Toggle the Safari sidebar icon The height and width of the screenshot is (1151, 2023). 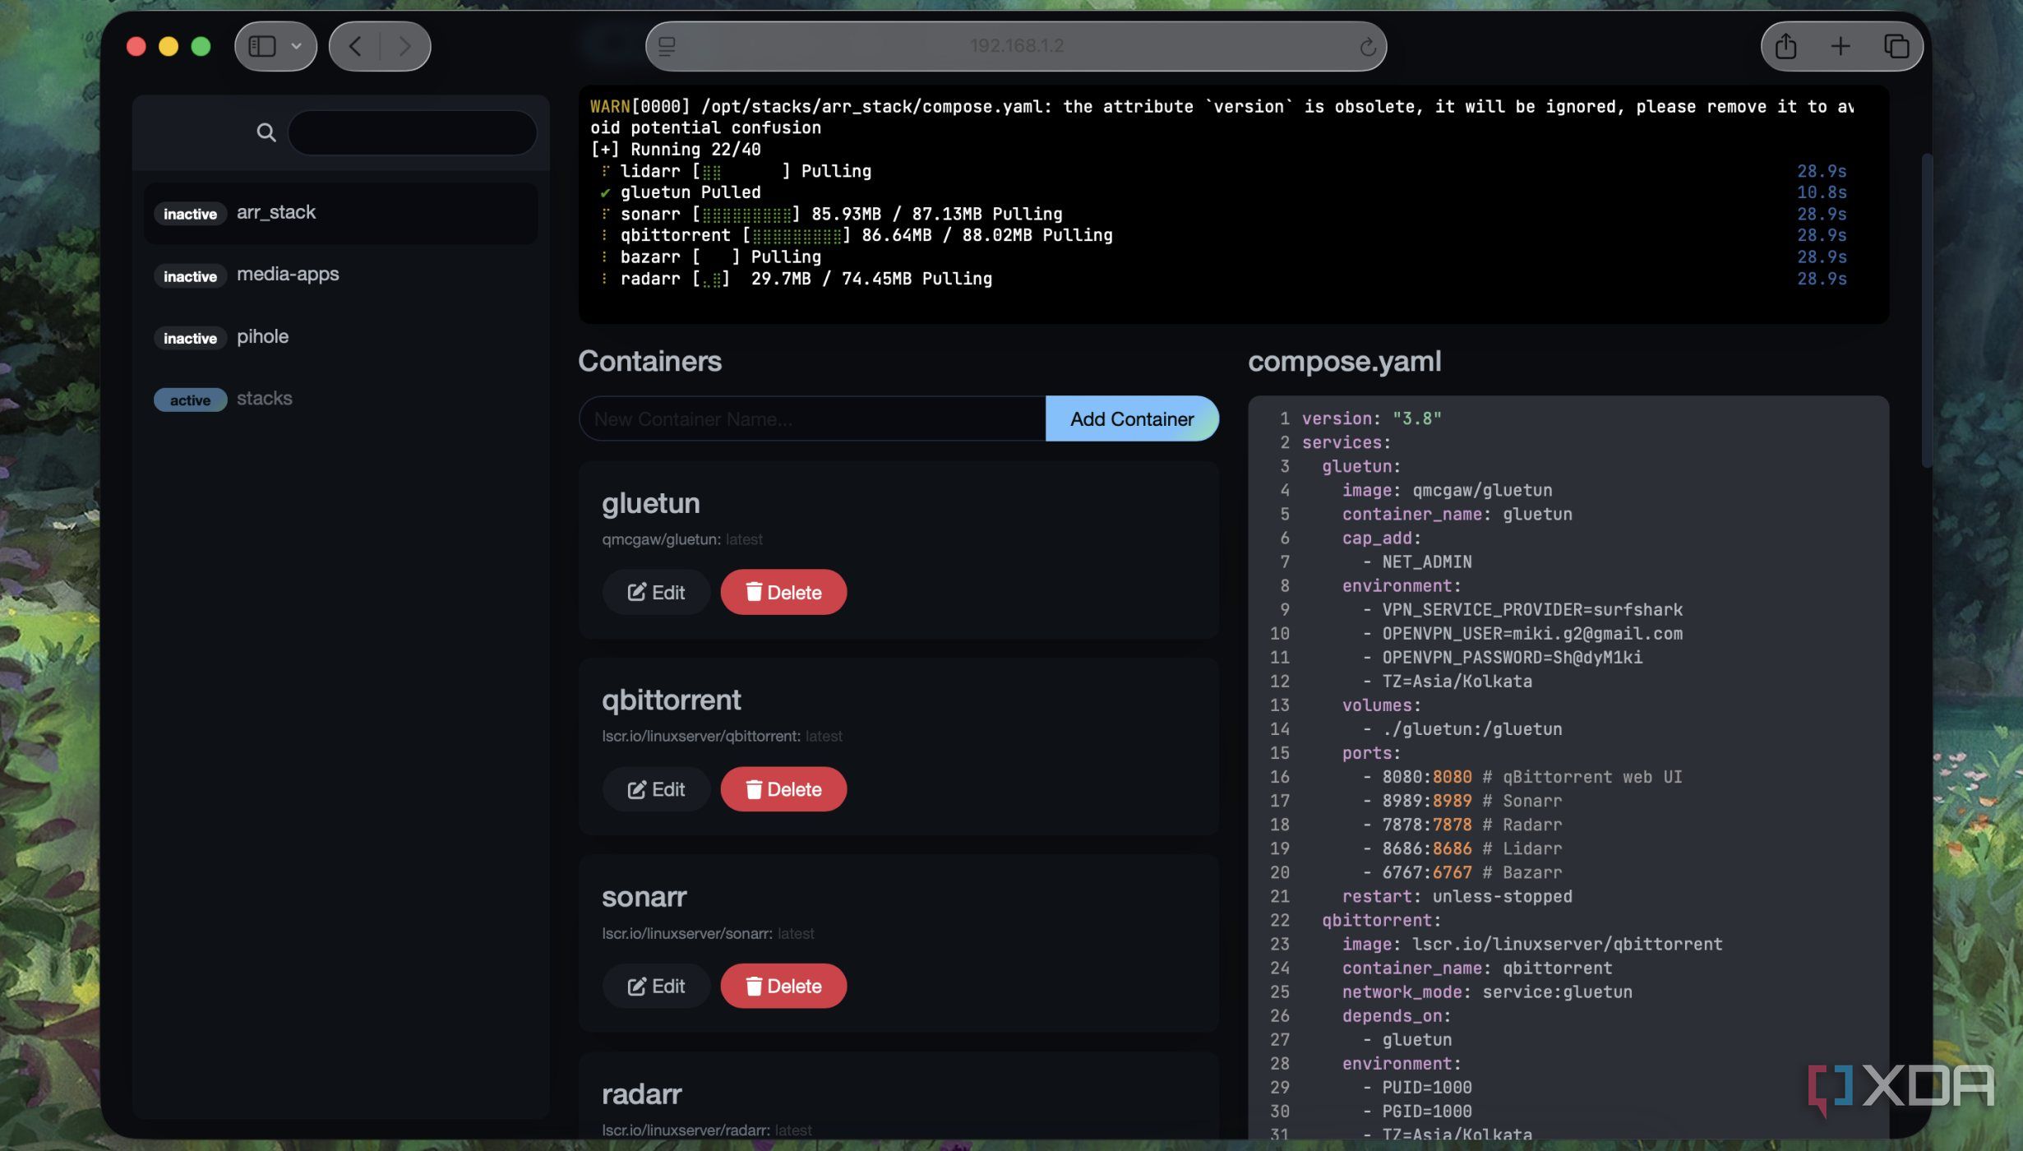point(262,46)
